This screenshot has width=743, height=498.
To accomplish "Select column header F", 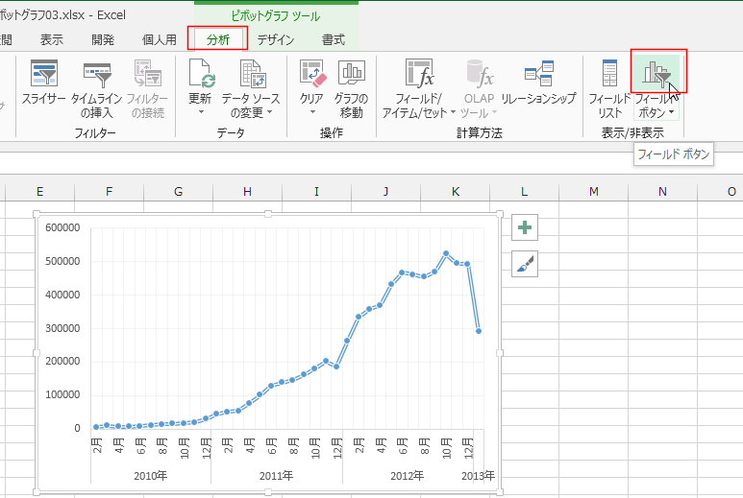I will tap(109, 192).
